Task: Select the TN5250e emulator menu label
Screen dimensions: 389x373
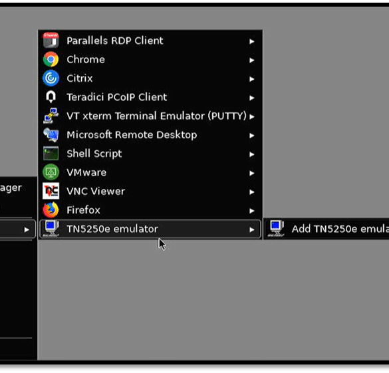Action: click(112, 229)
